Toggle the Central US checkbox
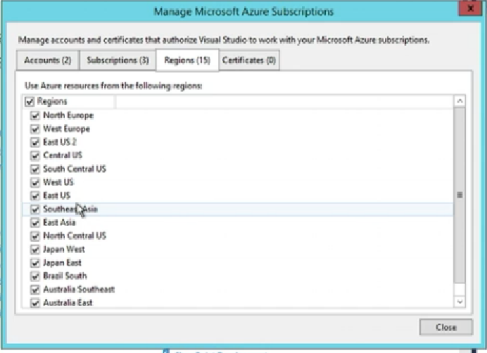This screenshot has width=487, height=353. [x=34, y=155]
